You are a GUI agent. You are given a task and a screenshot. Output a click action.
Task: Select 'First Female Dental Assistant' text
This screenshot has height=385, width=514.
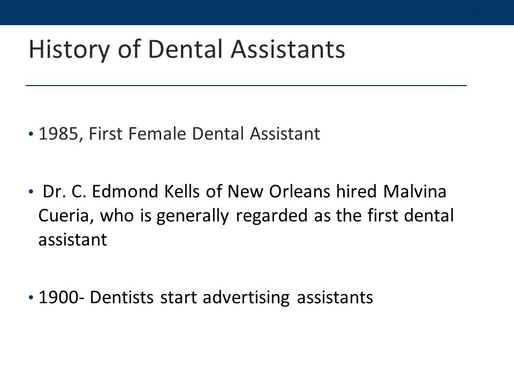[204, 134]
